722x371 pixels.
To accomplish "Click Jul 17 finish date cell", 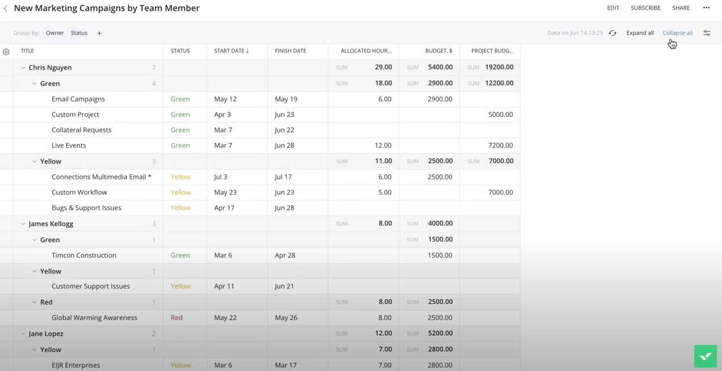I will click(x=283, y=177).
